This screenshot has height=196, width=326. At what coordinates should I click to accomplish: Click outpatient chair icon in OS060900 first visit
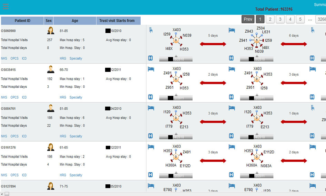coord(151,30)
